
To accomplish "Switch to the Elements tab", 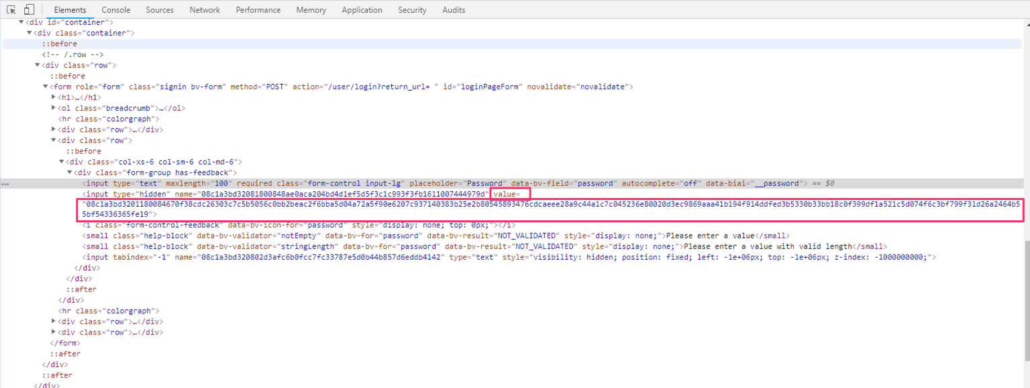I will pyautogui.click(x=70, y=9).
